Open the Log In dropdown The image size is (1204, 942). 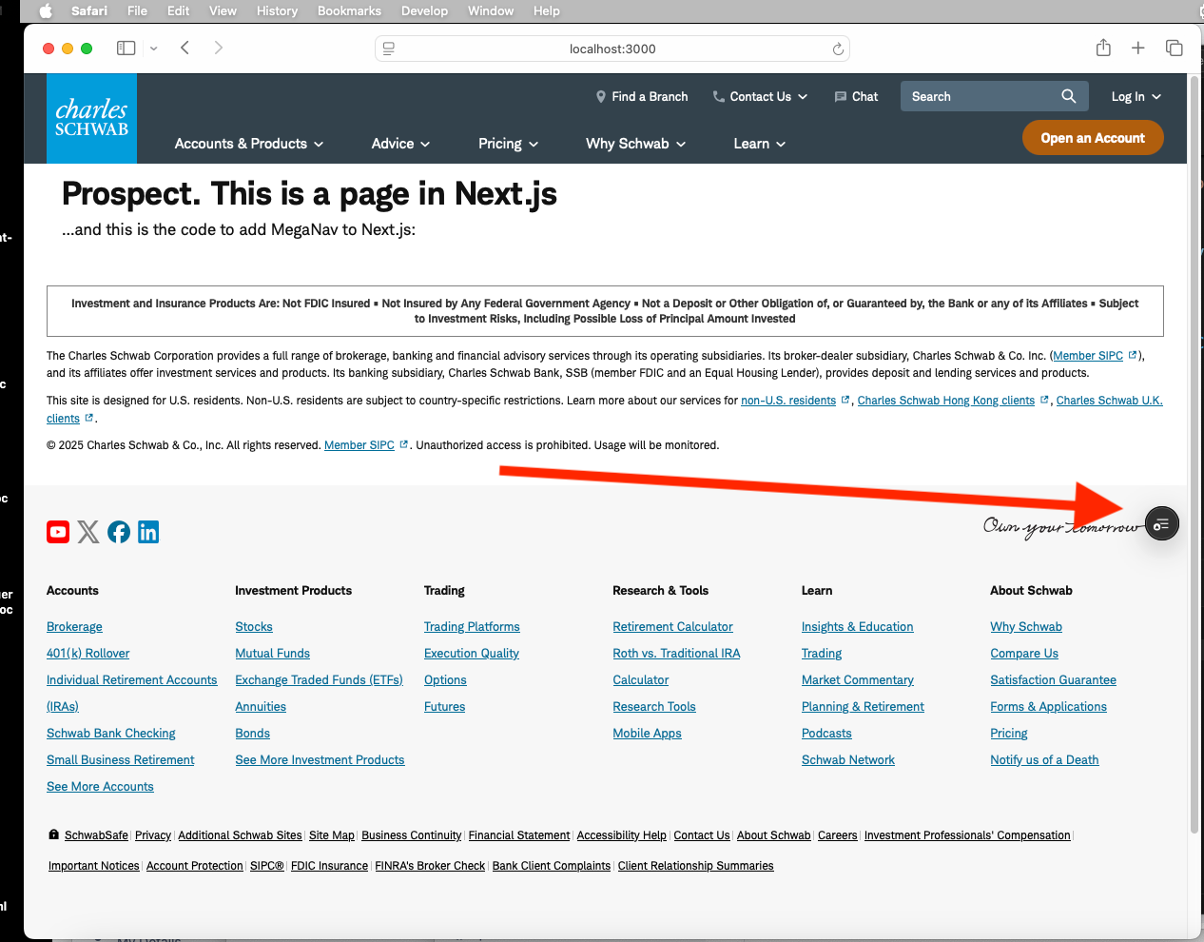[1136, 97]
